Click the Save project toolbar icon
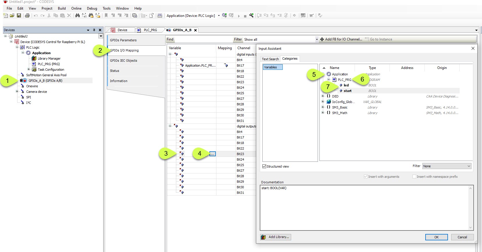The height and width of the screenshot is (252, 482). pos(19,15)
